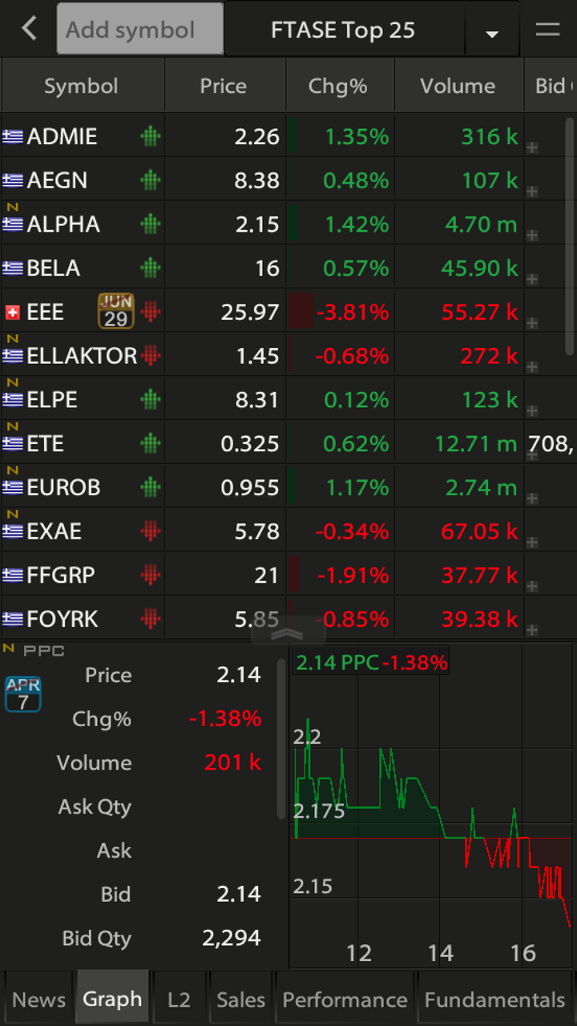
Task: Expand the plus icon in EXAE row
Action: 532,542
